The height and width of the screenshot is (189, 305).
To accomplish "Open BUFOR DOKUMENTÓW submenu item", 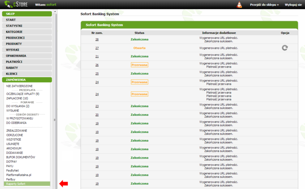I will (x=20, y=157).
